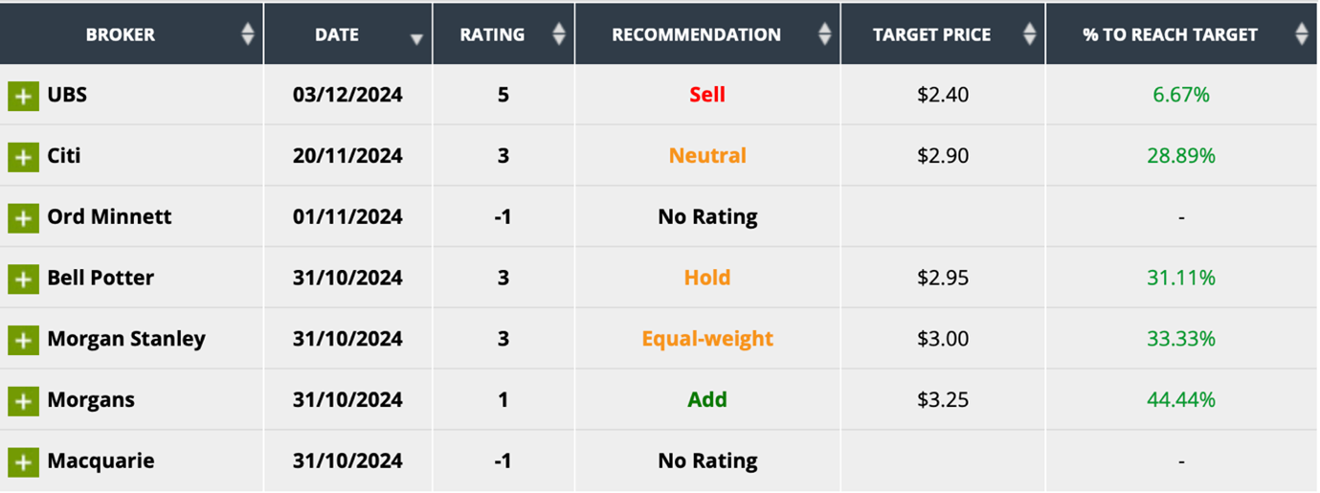This screenshot has width=1320, height=493.
Task: Click the 44.44% to reach target value
Action: 1181,399
